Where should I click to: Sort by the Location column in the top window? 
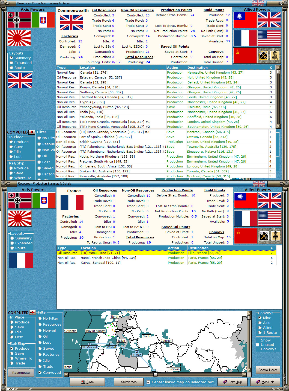[123, 68]
